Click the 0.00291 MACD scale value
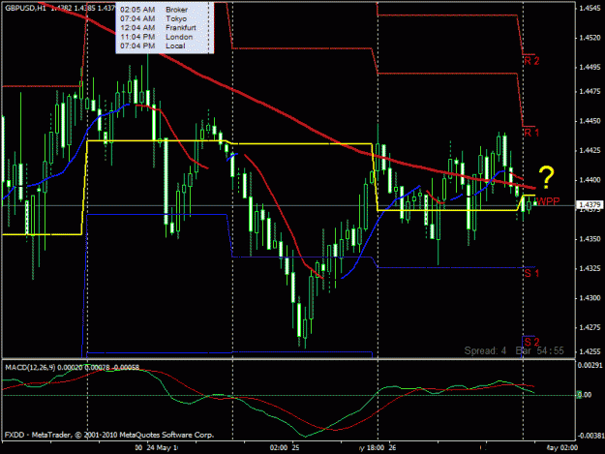 [x=590, y=365]
